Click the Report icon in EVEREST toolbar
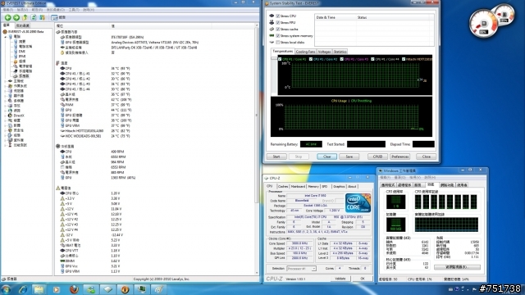Viewport: 525px width, 295px height. (42, 17)
